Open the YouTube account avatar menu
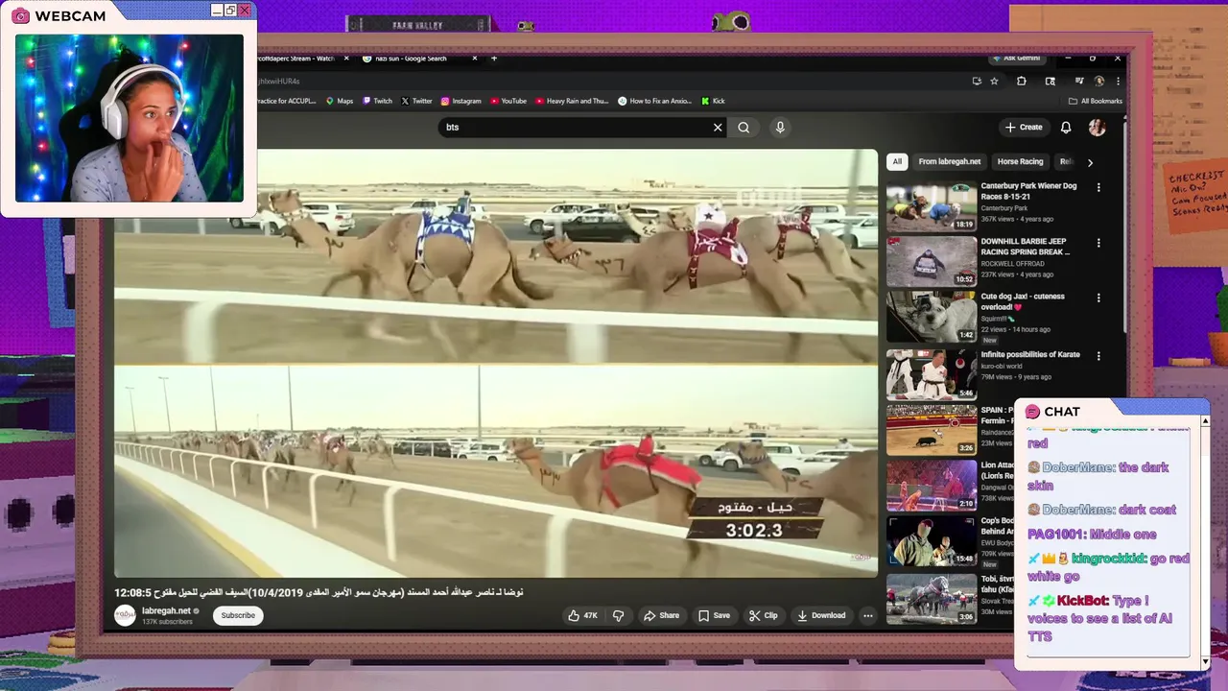1228x691 pixels. (x=1097, y=128)
